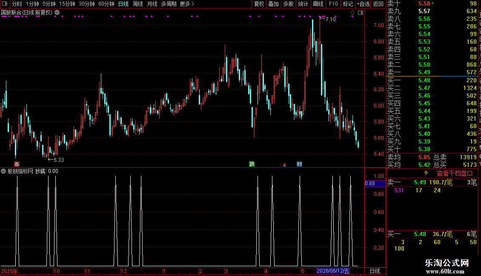Click the 买均 5.42 value
The image size is (481, 276).
tap(424, 165)
